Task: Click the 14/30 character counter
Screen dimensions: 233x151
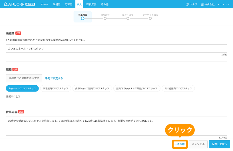Action: [x=224, y=55]
